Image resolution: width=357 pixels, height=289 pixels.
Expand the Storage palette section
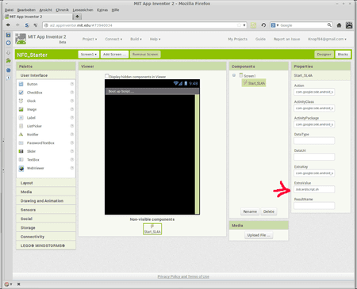point(46,228)
